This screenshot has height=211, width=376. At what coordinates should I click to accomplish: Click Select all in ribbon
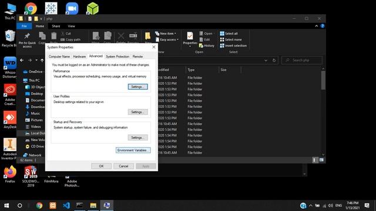(229, 33)
